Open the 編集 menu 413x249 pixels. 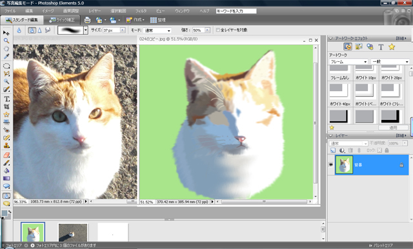[x=29, y=11]
